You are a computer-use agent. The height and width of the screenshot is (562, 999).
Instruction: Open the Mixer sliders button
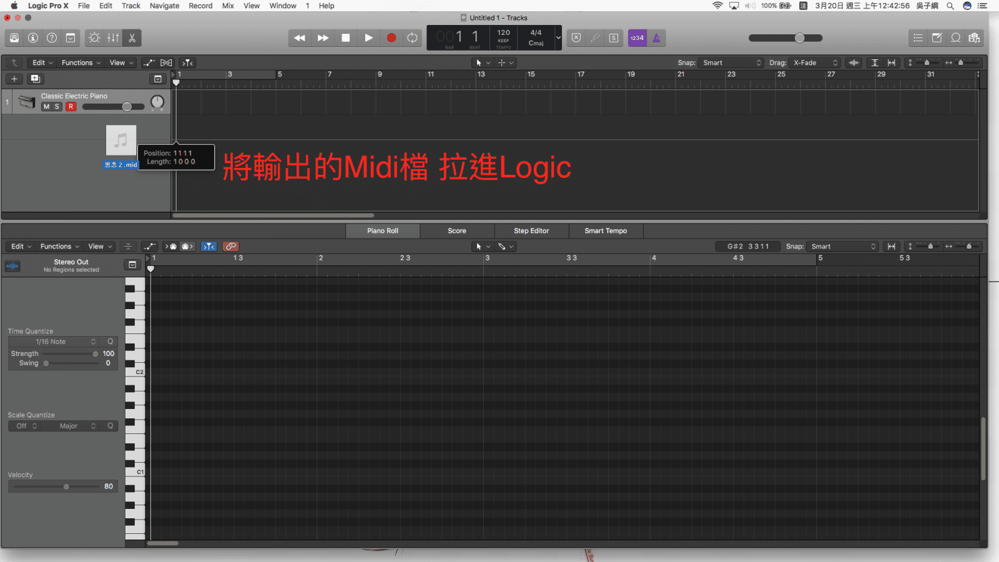click(113, 38)
